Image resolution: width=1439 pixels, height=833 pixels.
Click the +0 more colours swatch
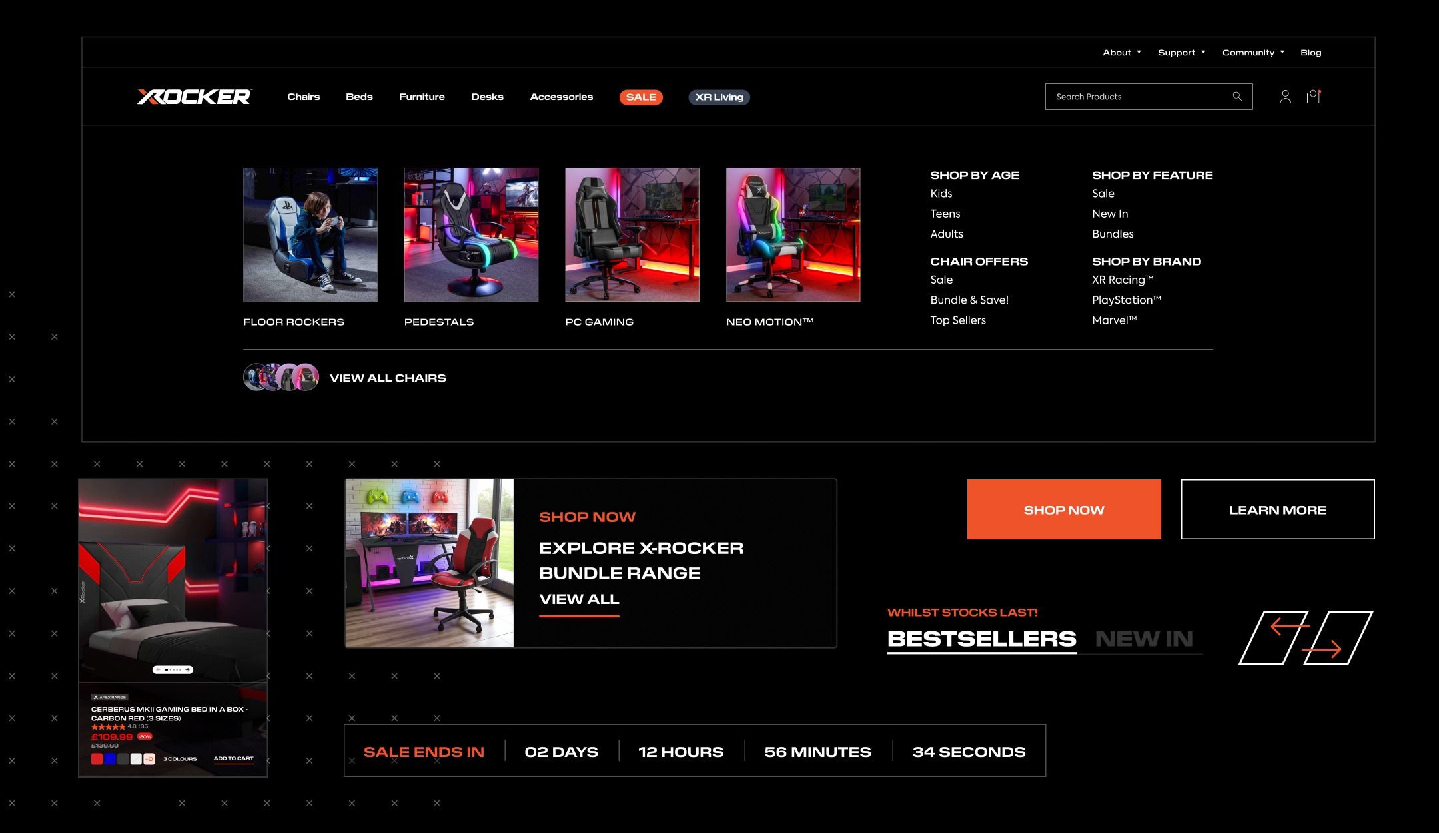pyautogui.click(x=149, y=759)
